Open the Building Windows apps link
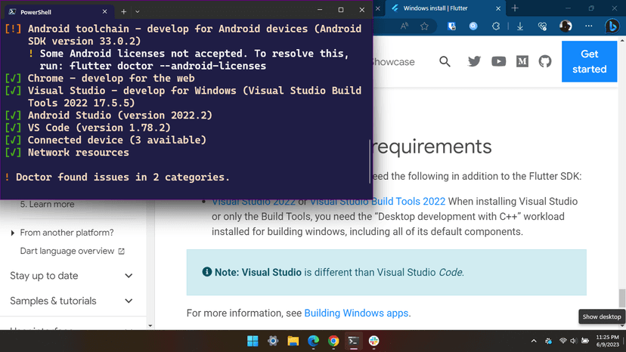Viewport: 626px width, 352px height. coord(356,313)
